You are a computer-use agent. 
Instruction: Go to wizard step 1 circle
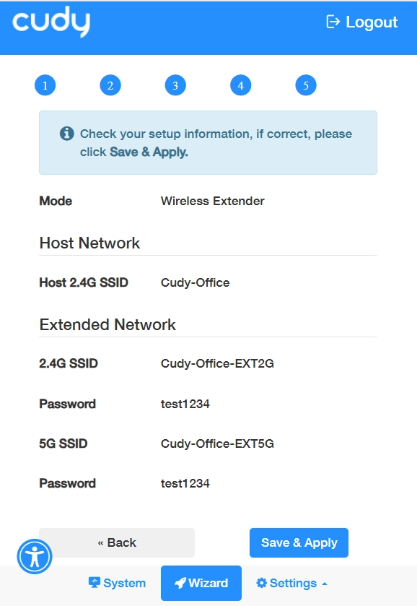[45, 85]
